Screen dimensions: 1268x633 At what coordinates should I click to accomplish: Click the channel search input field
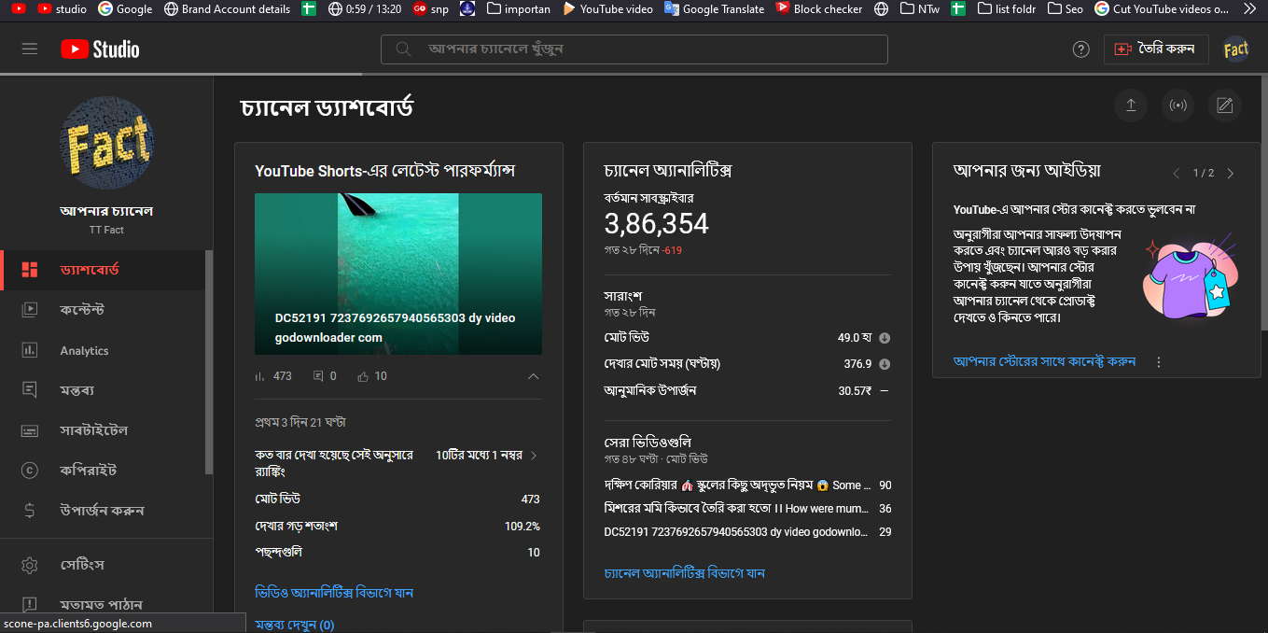[x=644, y=49]
